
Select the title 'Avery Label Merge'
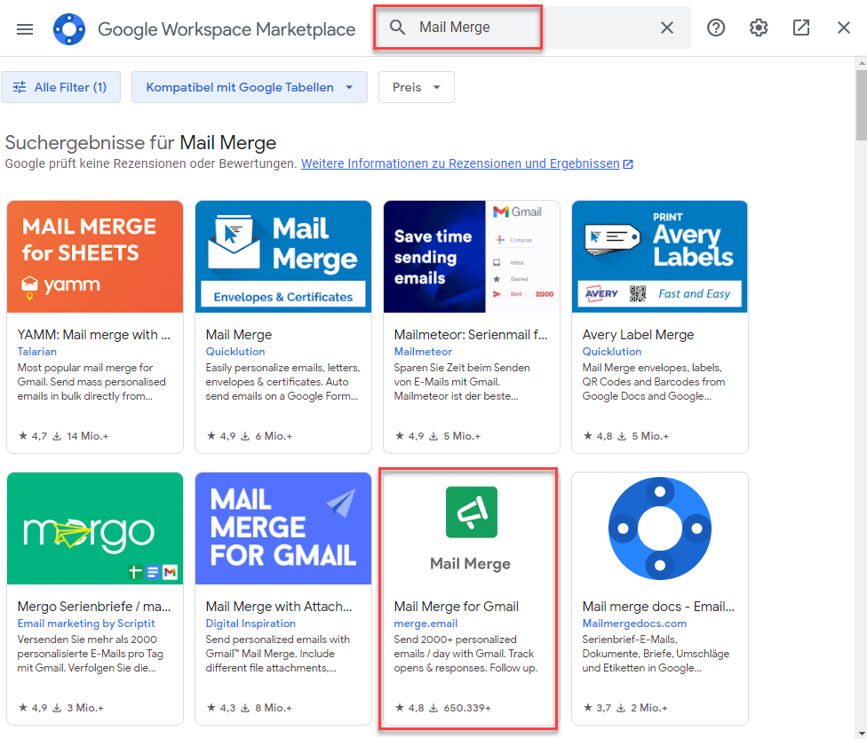coord(638,335)
